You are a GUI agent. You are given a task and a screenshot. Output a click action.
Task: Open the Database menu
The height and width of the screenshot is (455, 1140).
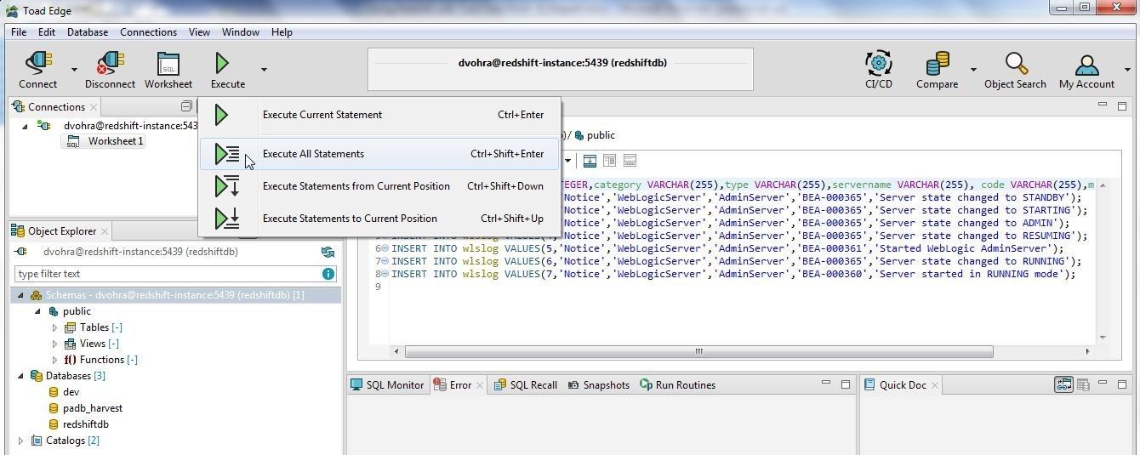pyautogui.click(x=88, y=32)
